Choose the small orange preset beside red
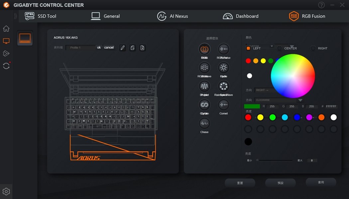 (x=256, y=61)
